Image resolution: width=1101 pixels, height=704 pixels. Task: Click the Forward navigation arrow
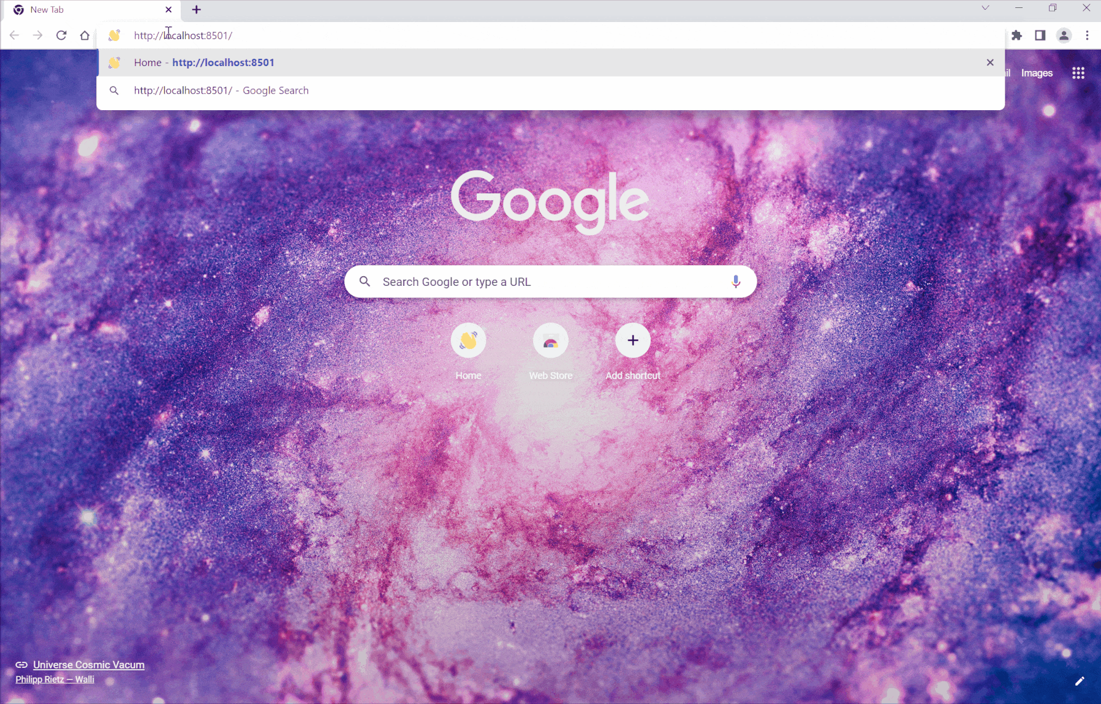38,36
